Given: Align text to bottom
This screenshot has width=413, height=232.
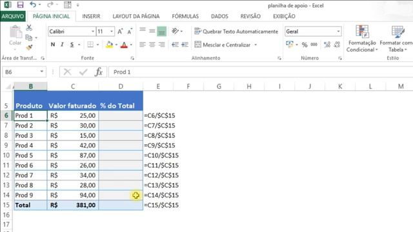Looking at the screenshot, I should (x=162, y=32).
